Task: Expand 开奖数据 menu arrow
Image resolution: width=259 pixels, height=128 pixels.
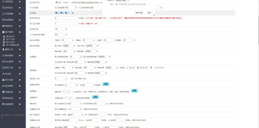Action: (x=20, y=14)
